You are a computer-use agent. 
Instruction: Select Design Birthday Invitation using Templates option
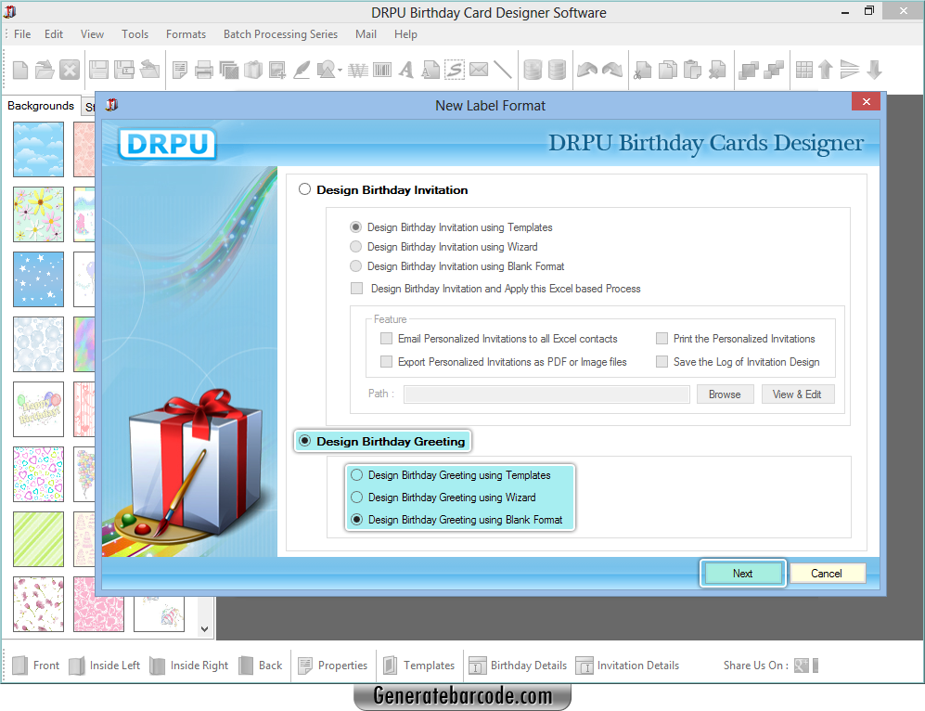pyautogui.click(x=355, y=227)
